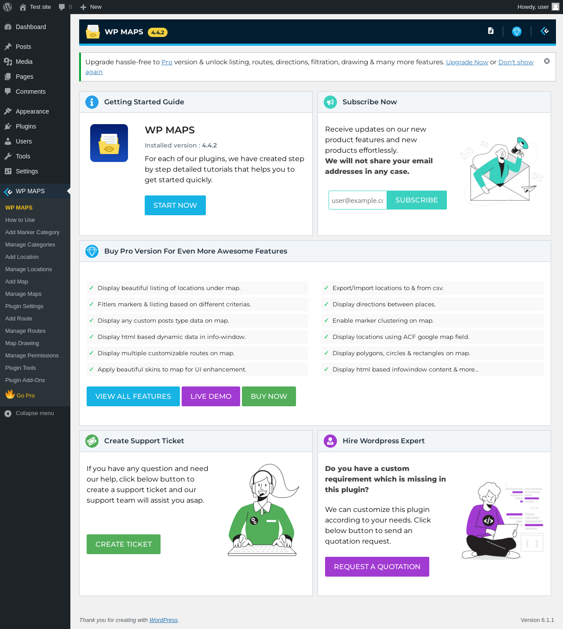Open Comments in sidebar
The height and width of the screenshot is (629, 563).
[x=35, y=92]
